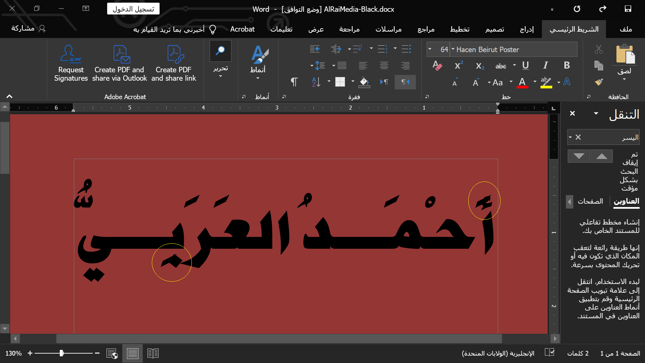Open the font size dropdown
The width and height of the screenshot is (645, 363).
pyautogui.click(x=430, y=49)
